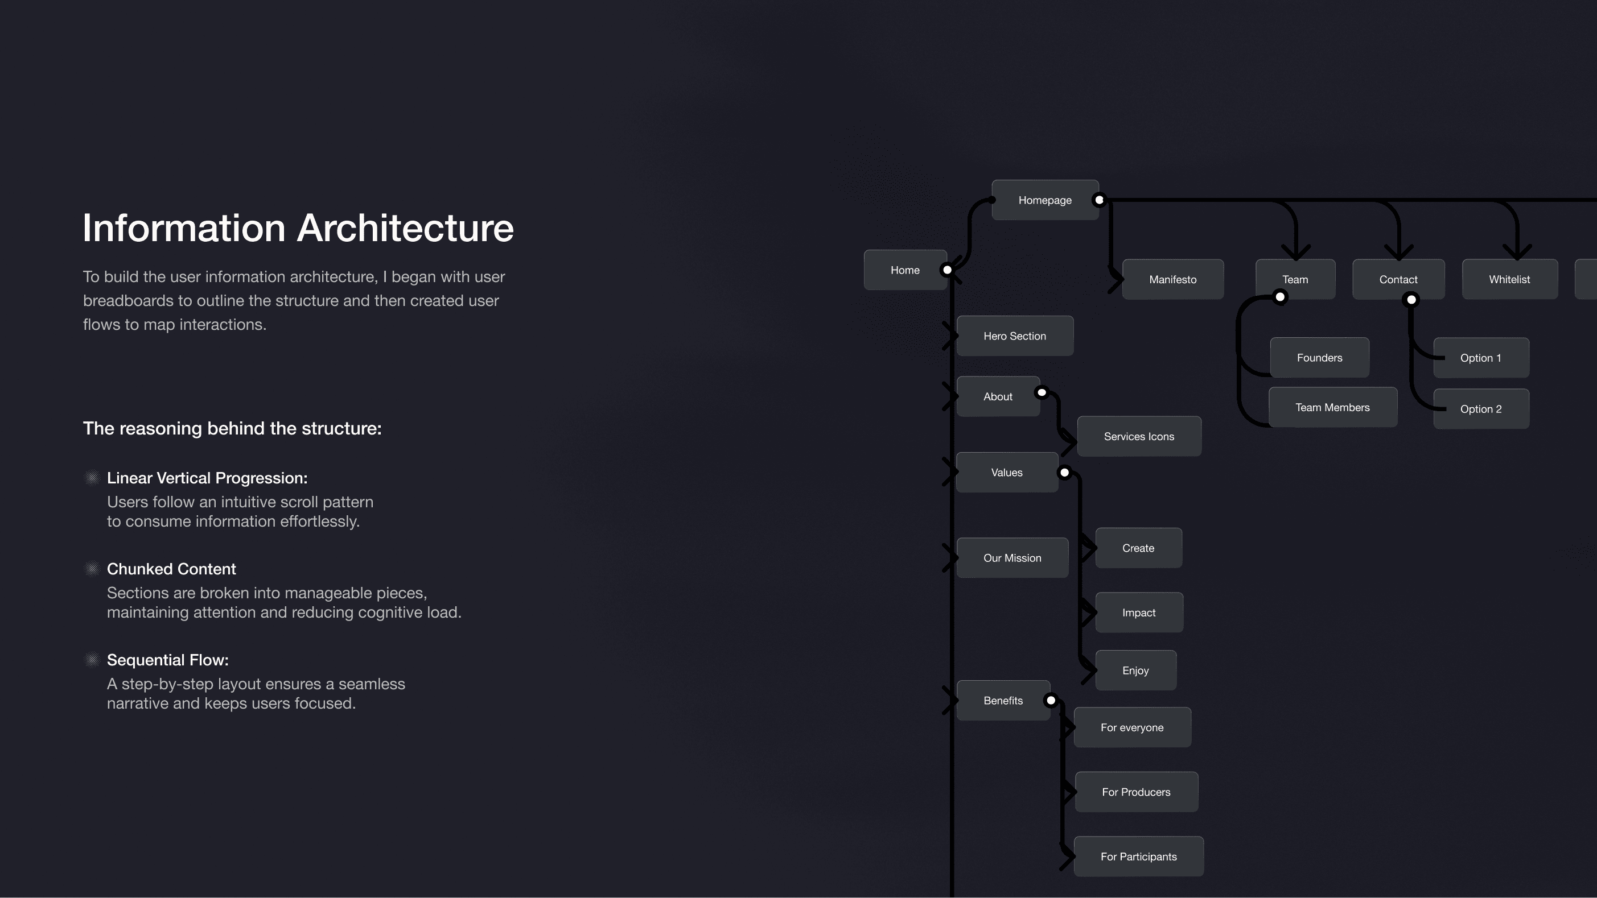1597x898 pixels.
Task: Expand the Values node's child connector
Action: point(1064,471)
